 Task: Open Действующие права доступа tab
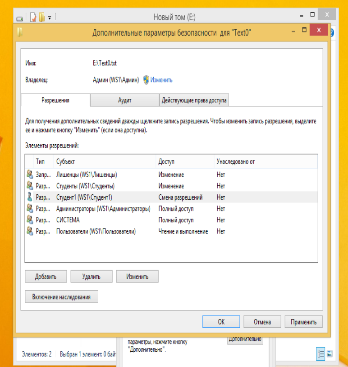tap(194, 100)
